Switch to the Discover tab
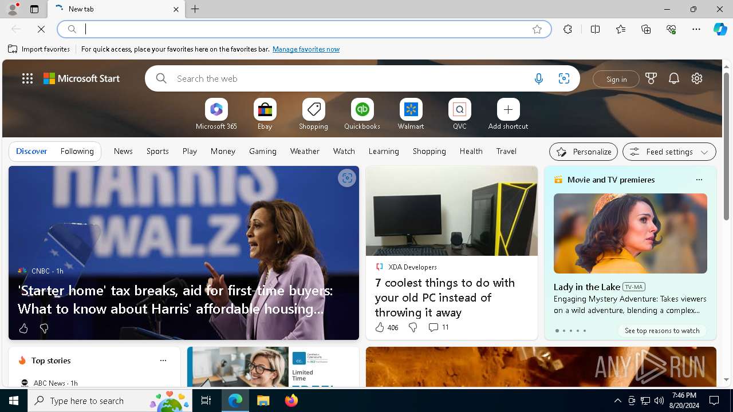This screenshot has height=412, width=733. (x=31, y=152)
